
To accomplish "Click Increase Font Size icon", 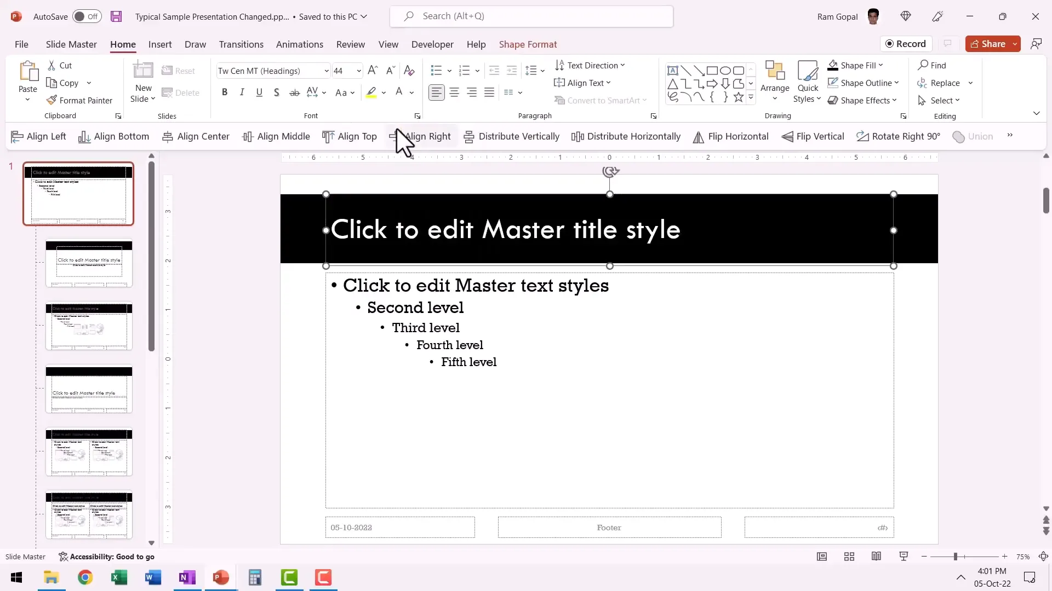I will 373,71.
